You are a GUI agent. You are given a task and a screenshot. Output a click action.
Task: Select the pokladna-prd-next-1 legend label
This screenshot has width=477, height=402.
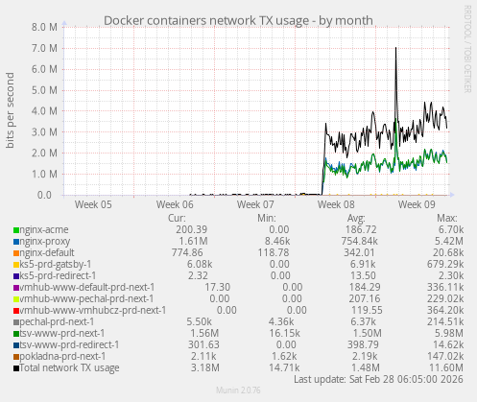(x=62, y=357)
